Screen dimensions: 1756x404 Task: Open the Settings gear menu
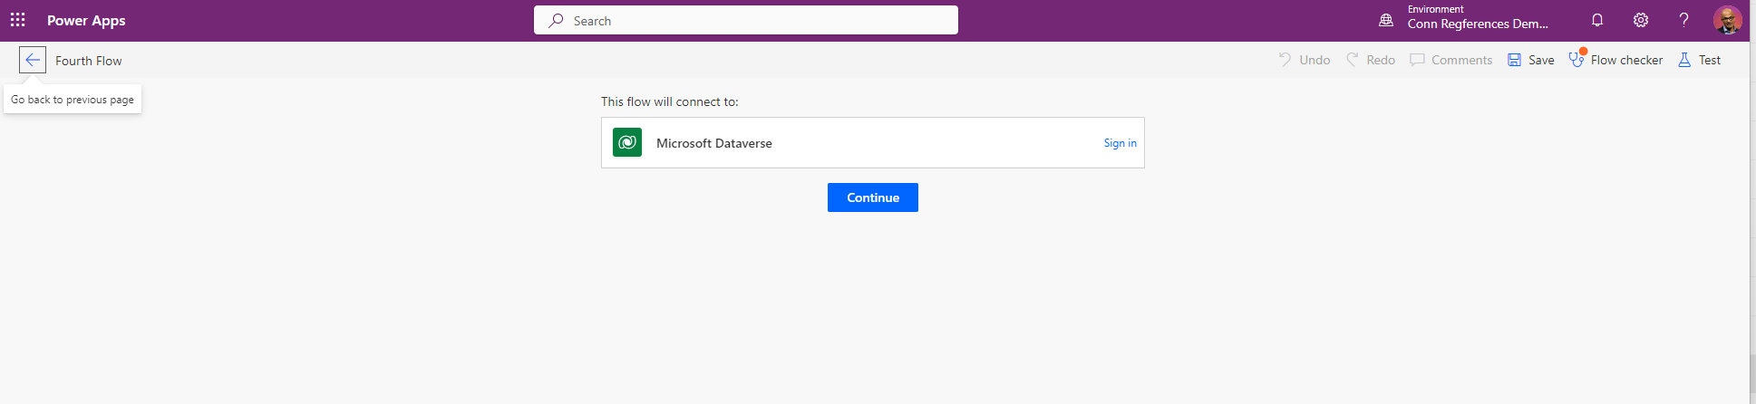[x=1641, y=20]
